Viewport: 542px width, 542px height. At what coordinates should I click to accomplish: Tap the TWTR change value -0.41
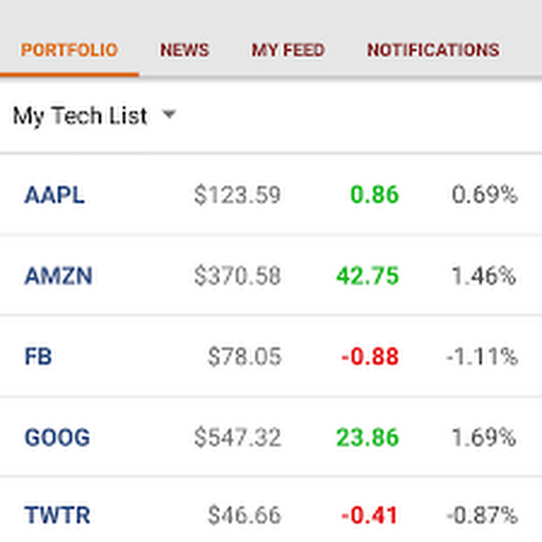[x=370, y=516]
